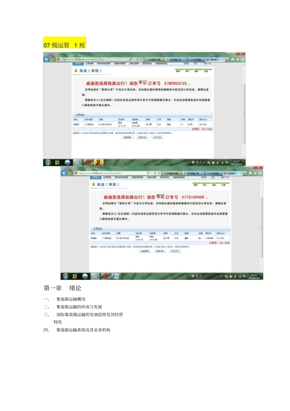
Task: Open 客票代售点 on order E775159409 page
Action: pos(165,177)
